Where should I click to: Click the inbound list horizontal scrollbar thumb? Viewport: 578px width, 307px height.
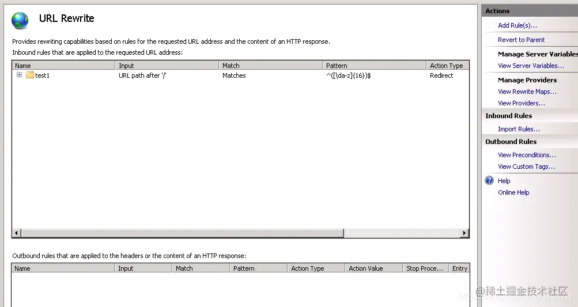tap(183, 233)
